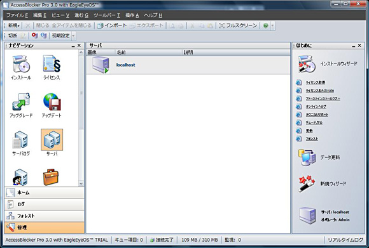Sort by the 説明 column header

236,52
